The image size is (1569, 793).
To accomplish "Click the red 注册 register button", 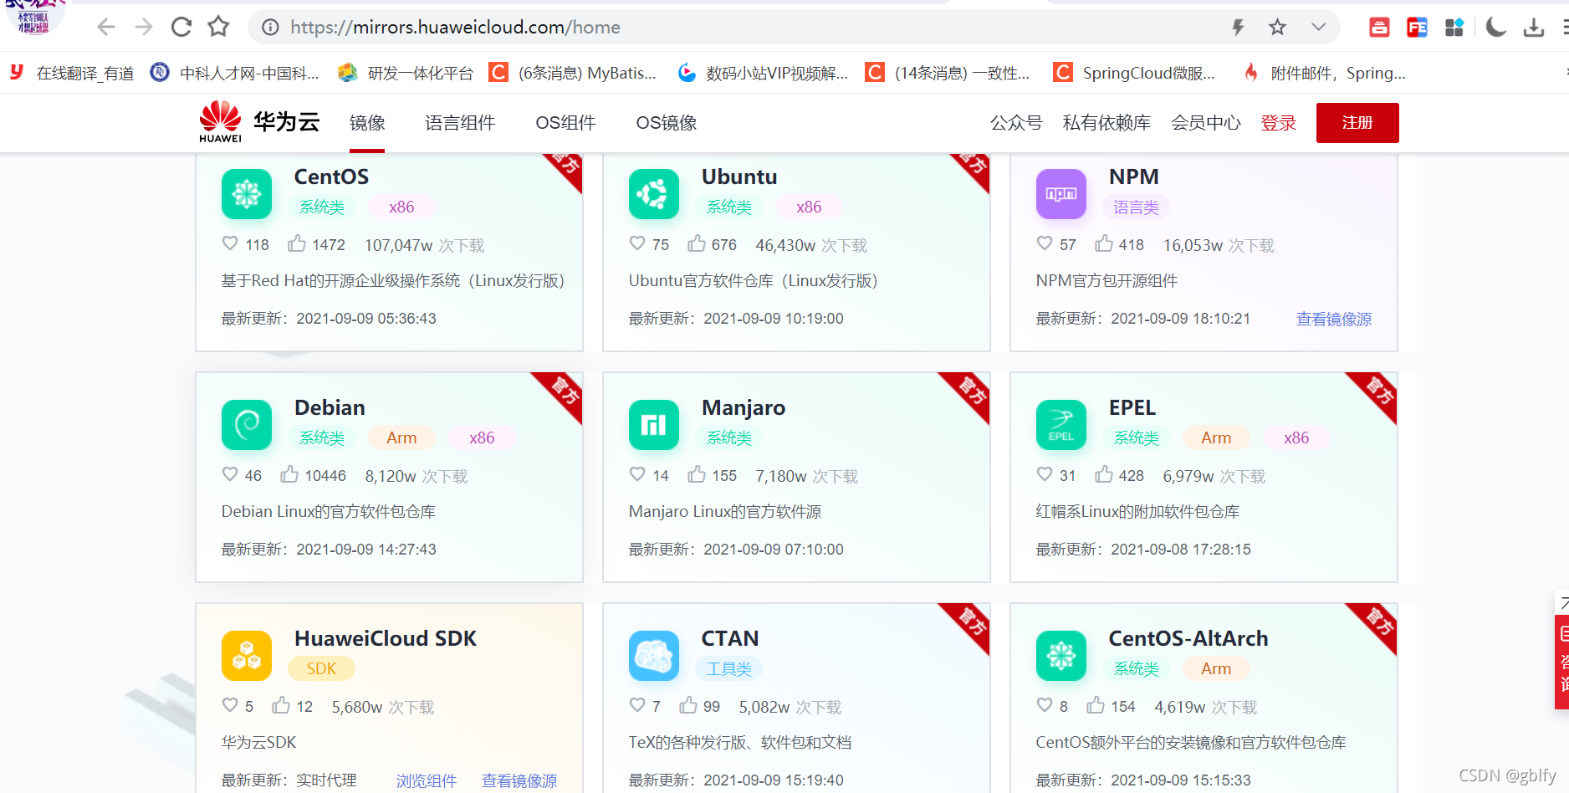I will pyautogui.click(x=1357, y=122).
